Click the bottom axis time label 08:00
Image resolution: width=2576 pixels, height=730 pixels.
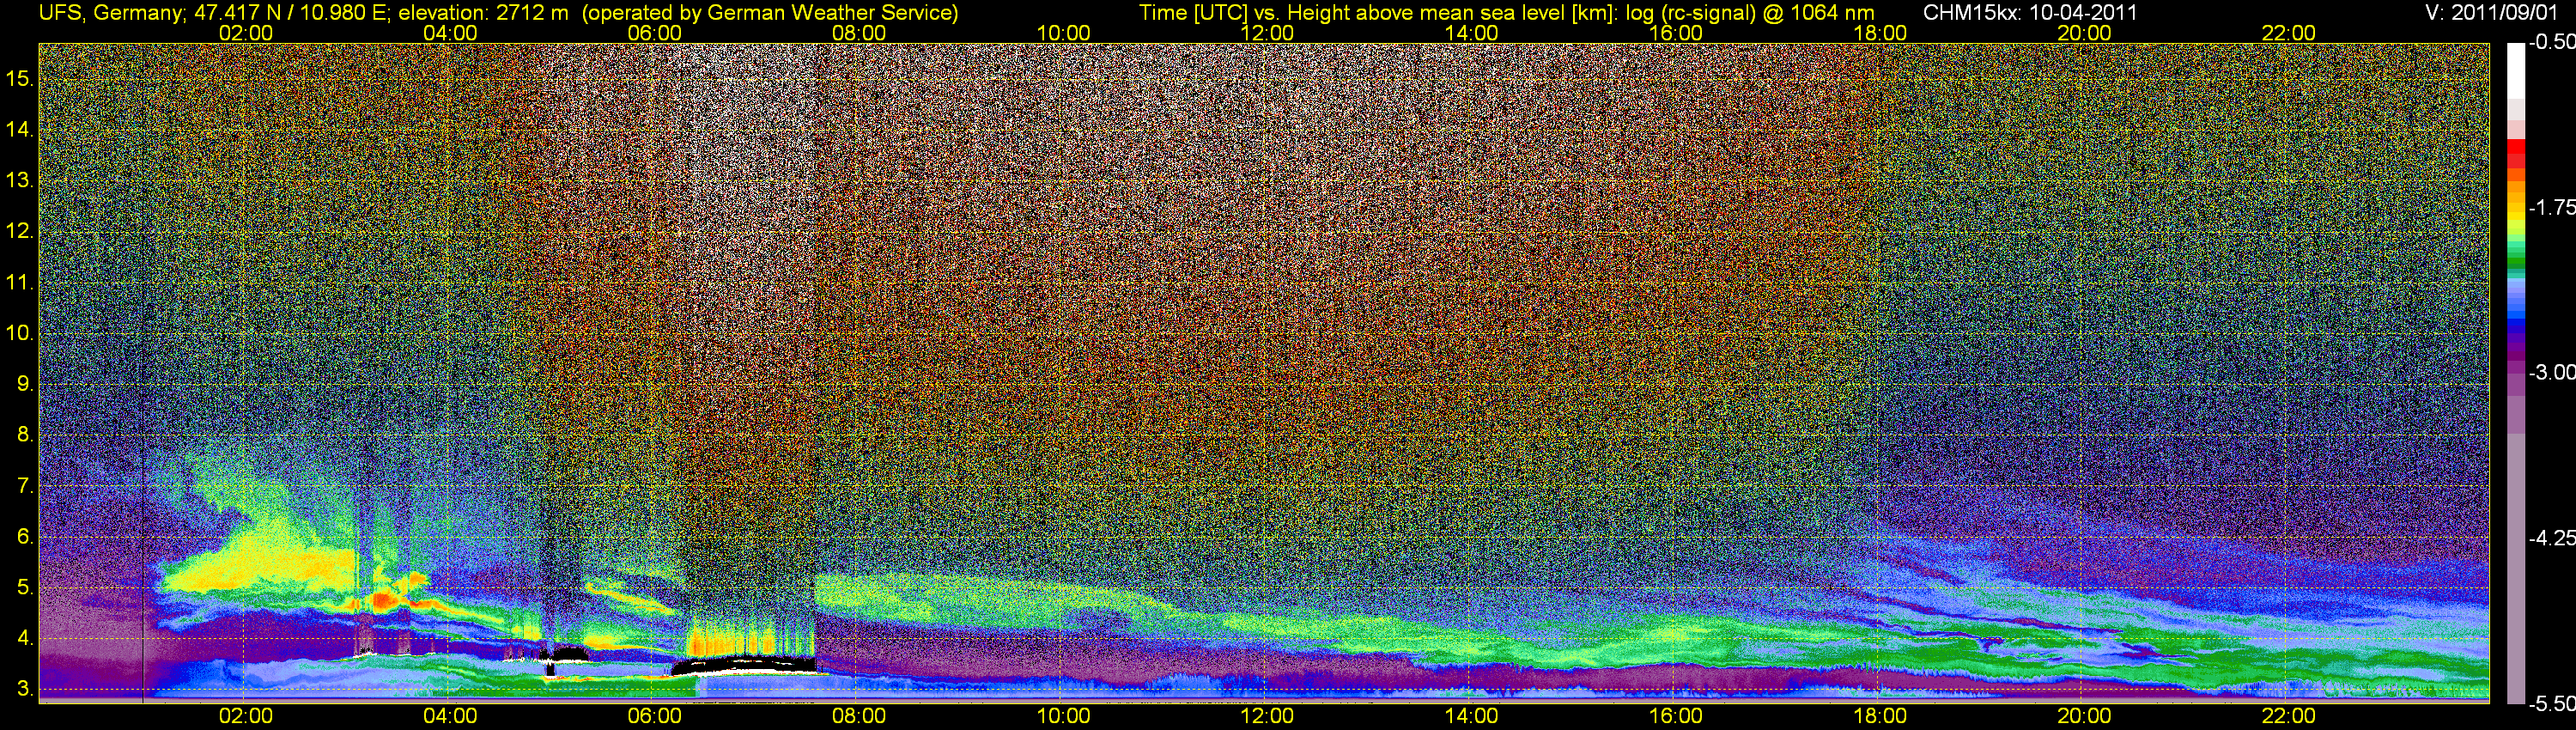[859, 716]
